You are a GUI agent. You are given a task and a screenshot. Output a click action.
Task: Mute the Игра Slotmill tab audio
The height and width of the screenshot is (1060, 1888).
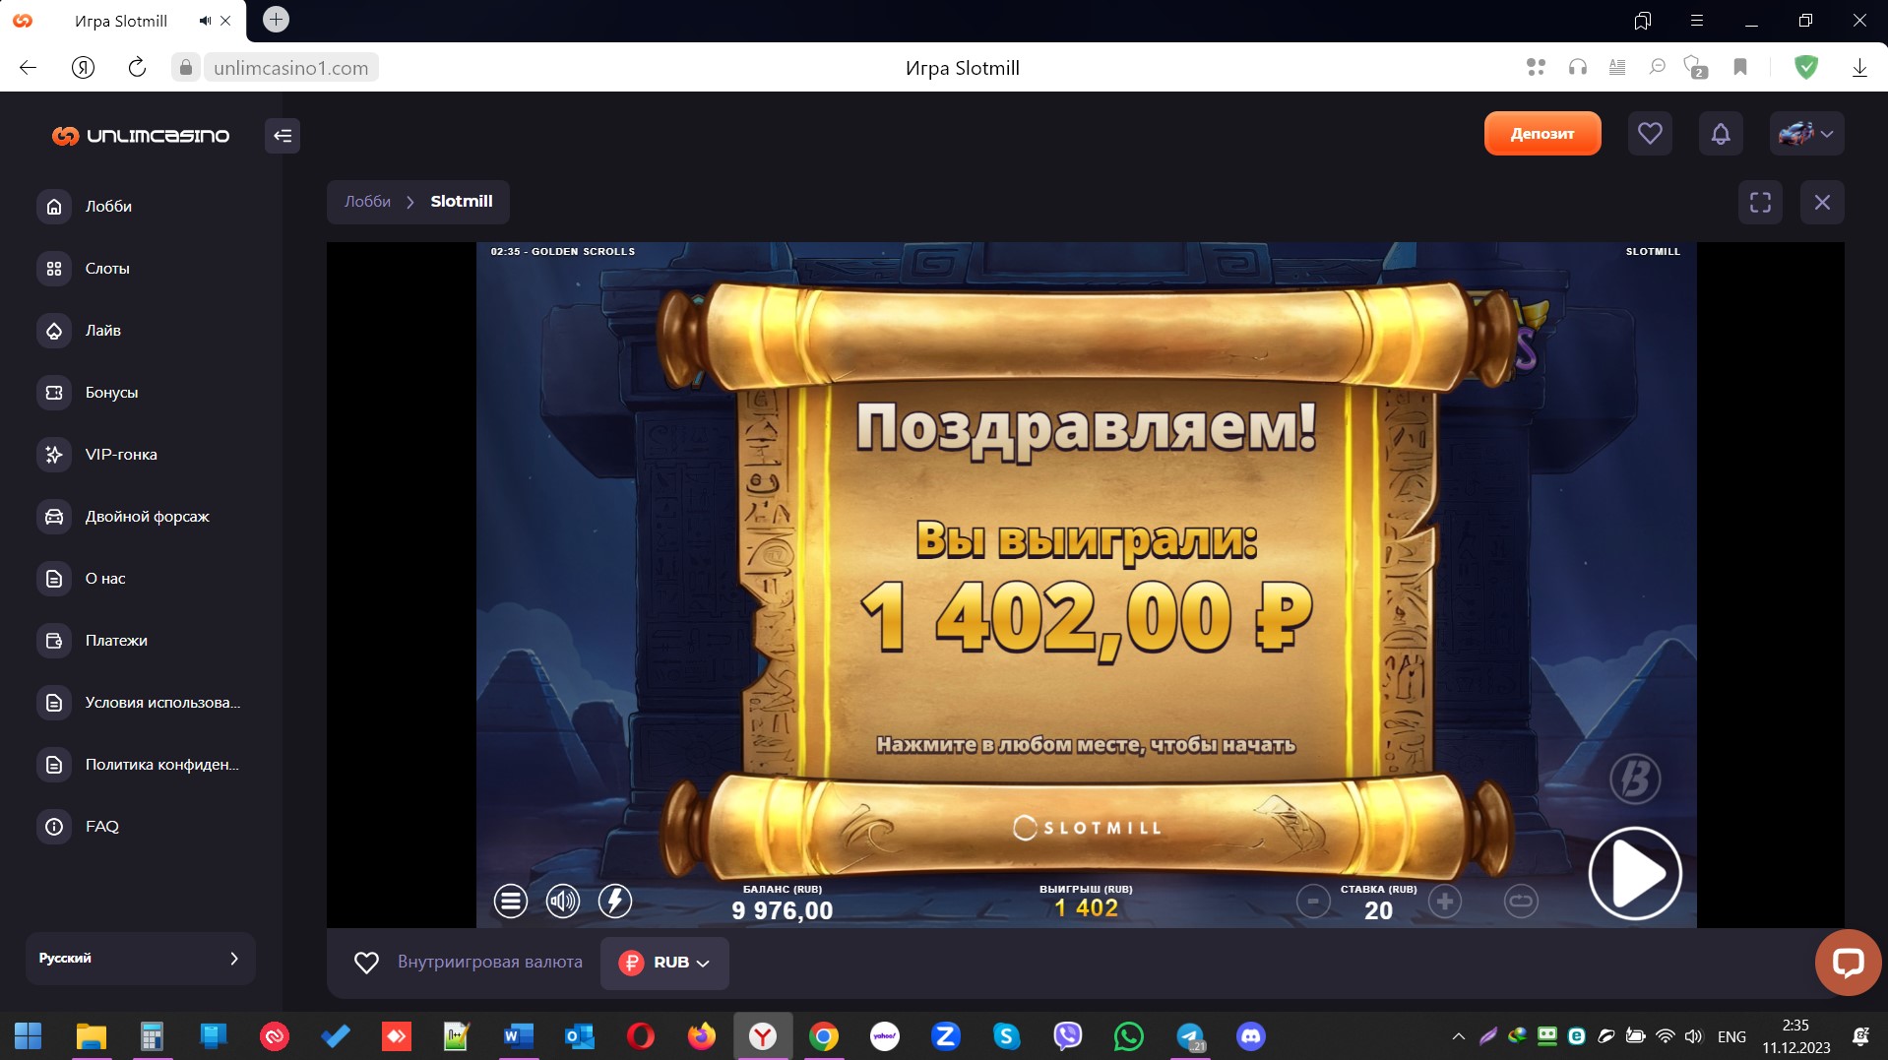click(205, 21)
